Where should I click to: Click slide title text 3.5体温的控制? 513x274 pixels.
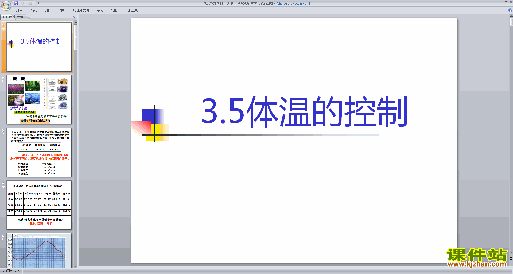click(x=304, y=111)
